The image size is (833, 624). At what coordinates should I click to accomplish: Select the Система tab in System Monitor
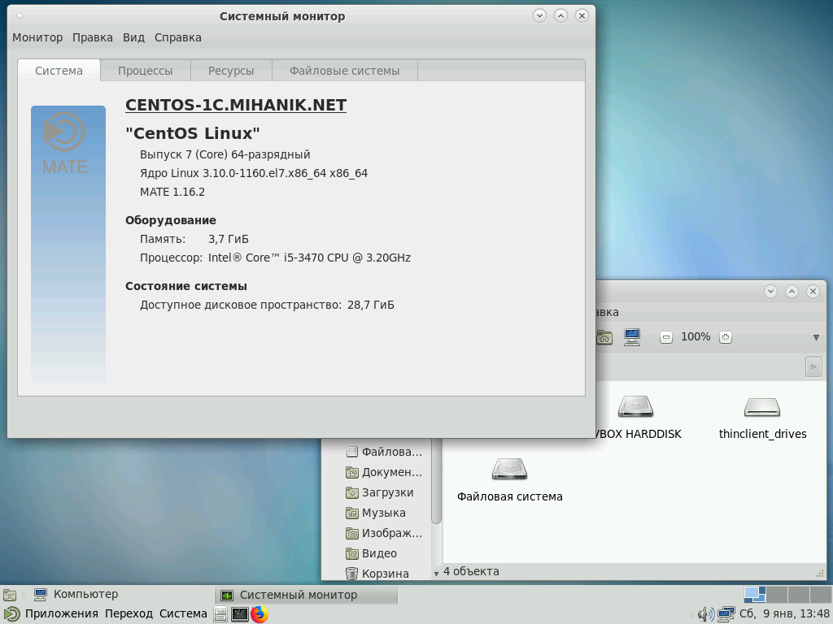(59, 71)
